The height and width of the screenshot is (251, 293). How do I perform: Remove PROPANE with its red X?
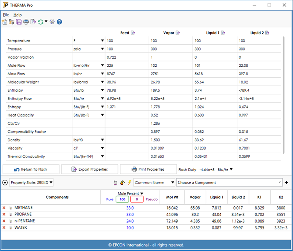(4, 214)
